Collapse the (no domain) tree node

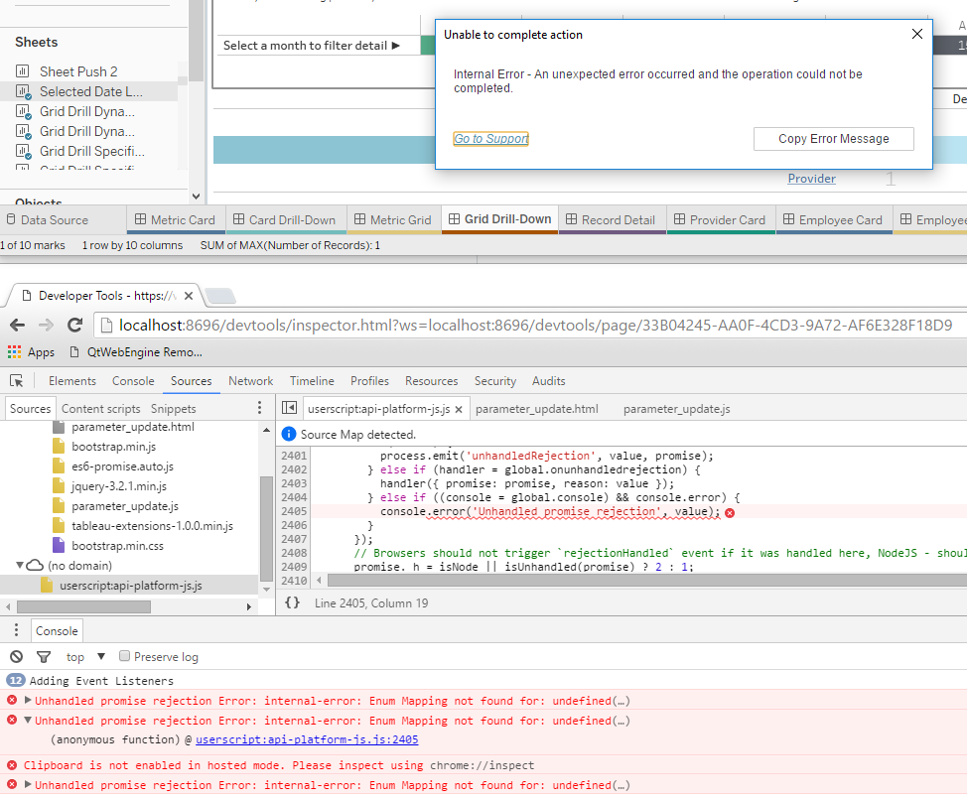pos(20,565)
